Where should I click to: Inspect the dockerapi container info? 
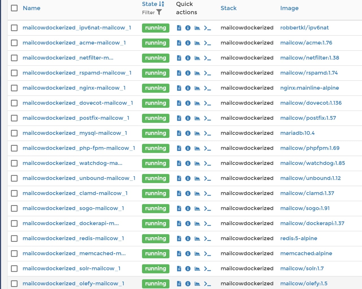pos(188,223)
